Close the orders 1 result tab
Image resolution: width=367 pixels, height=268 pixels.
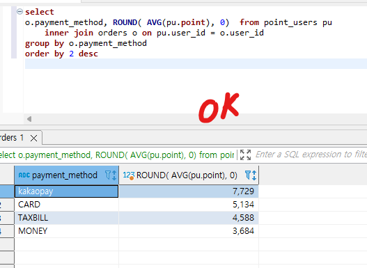[x=33, y=139]
